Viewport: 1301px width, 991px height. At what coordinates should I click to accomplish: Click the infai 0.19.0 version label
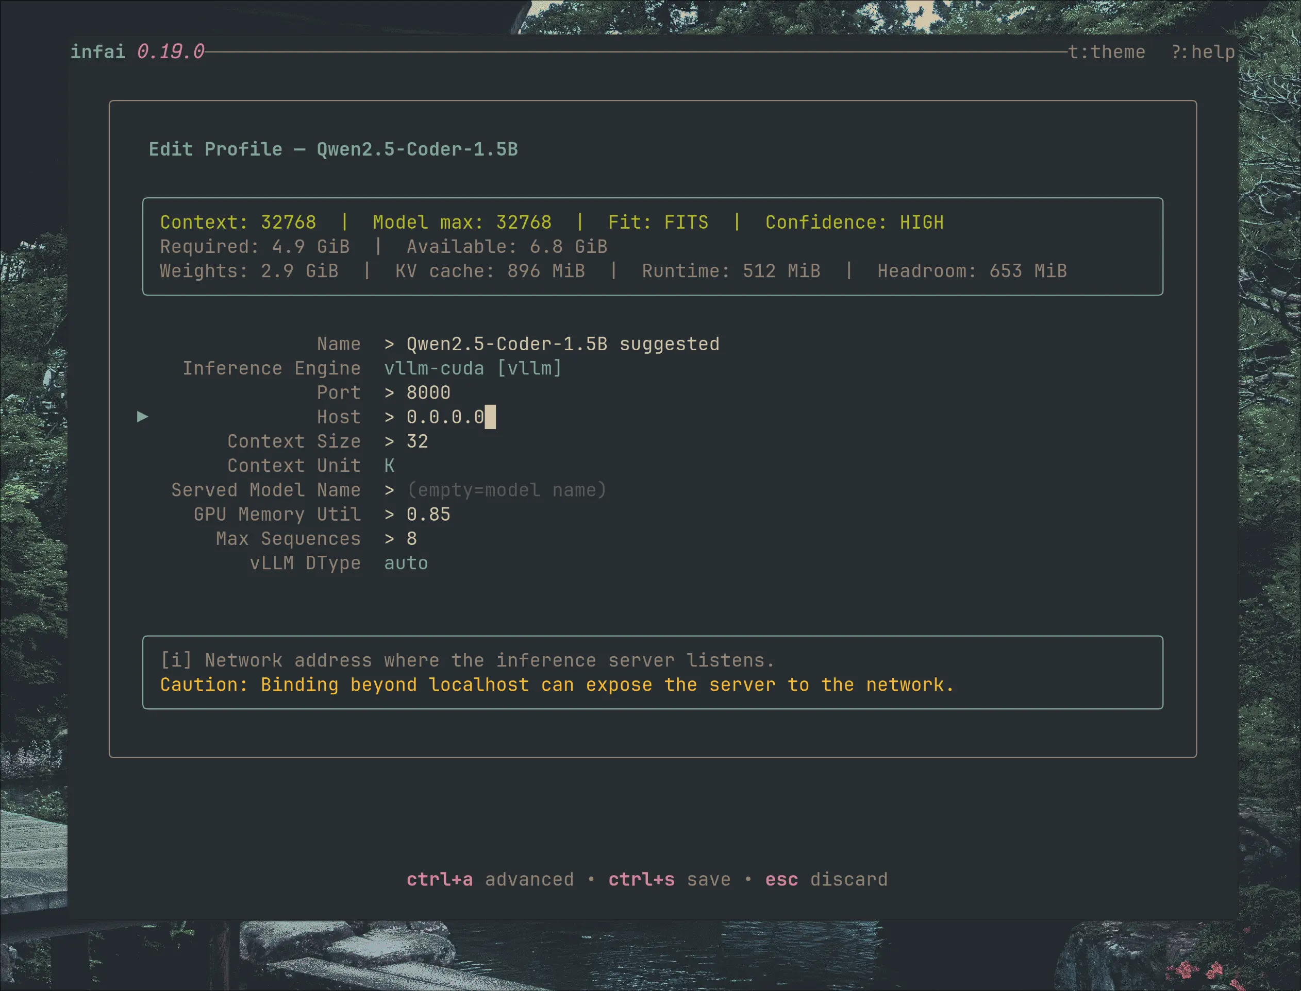(x=138, y=52)
